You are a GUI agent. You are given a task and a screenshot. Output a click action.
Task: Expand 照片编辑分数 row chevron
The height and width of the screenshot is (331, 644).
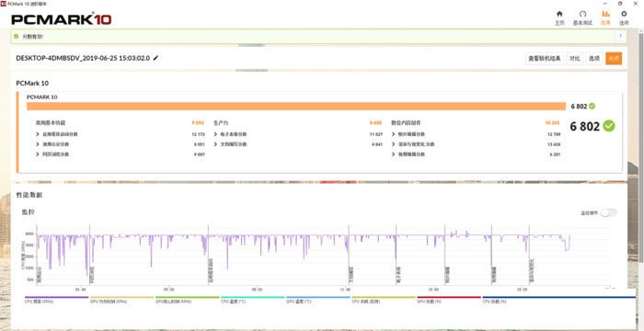(394, 134)
